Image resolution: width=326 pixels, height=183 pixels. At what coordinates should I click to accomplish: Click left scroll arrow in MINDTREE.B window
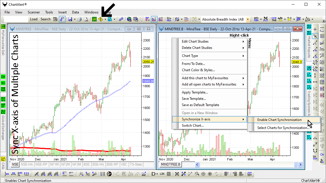pyautogui.click(x=197, y=164)
